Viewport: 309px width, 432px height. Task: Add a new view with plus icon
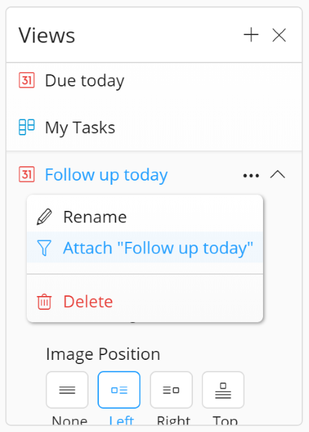click(x=251, y=35)
